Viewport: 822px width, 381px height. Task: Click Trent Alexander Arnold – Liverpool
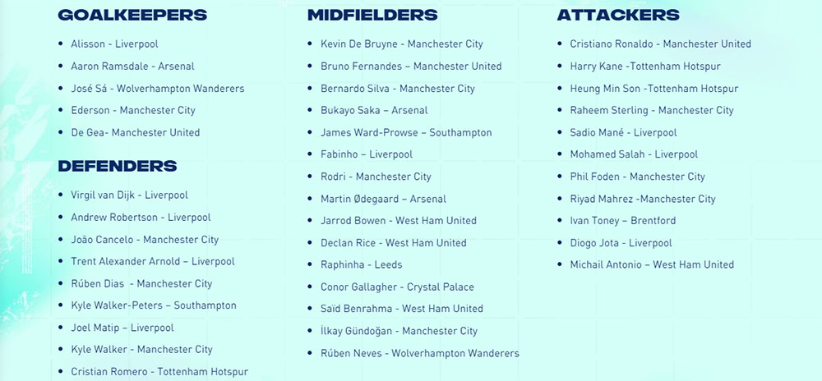click(x=153, y=261)
